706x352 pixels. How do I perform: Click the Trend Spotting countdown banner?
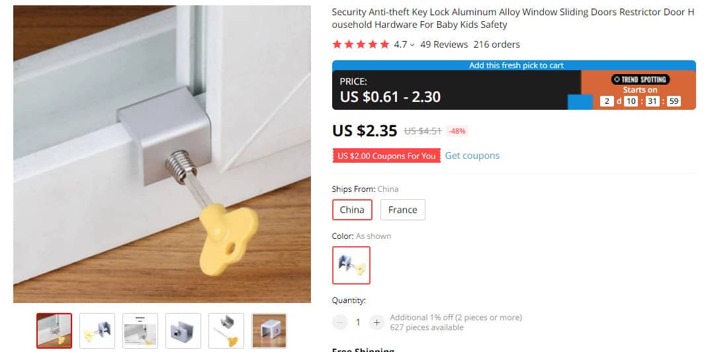coord(639,90)
